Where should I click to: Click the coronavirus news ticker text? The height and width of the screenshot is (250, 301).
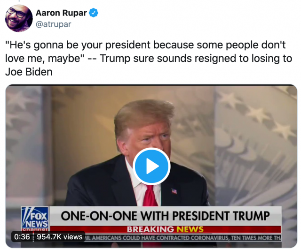click(x=182, y=238)
